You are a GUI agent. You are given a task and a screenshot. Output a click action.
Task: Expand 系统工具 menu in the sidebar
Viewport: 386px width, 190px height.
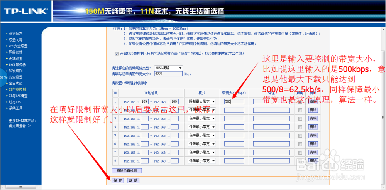[x=15, y=108]
